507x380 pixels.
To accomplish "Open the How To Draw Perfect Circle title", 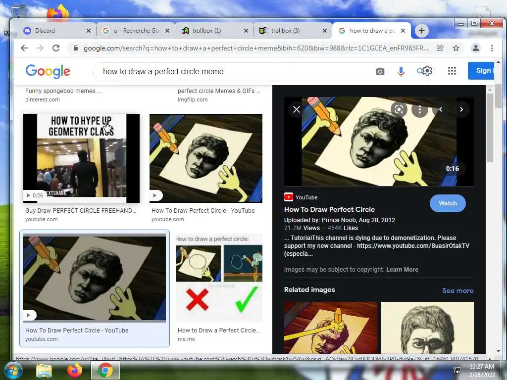I will click(x=329, y=209).
